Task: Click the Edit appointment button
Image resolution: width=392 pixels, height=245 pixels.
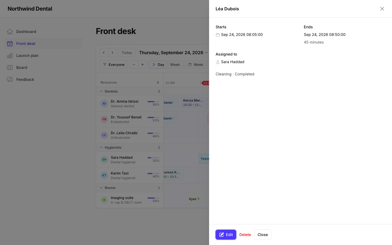Action: [x=226, y=235]
